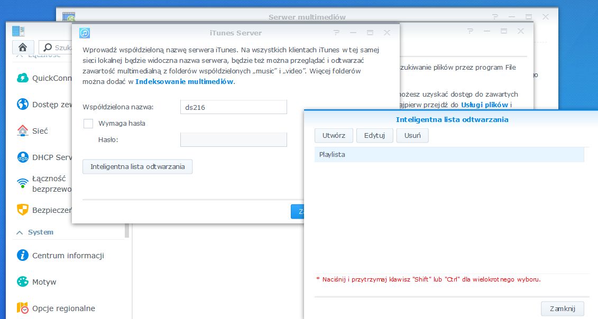Open Łączność bezprzewodowa sidebar entry

coord(52,184)
